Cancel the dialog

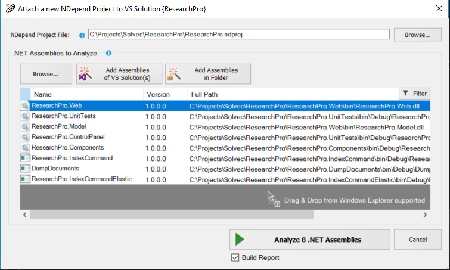coord(418,240)
